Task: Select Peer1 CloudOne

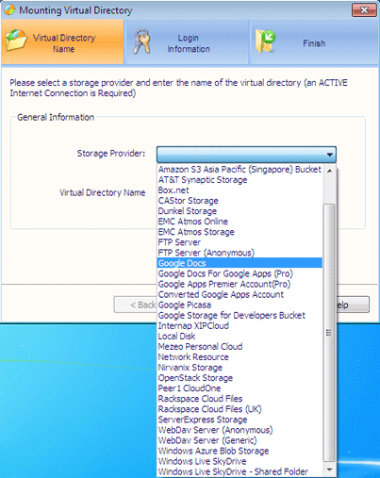Action: 240,388
